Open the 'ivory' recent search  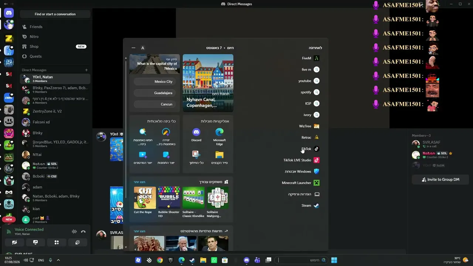click(311, 115)
